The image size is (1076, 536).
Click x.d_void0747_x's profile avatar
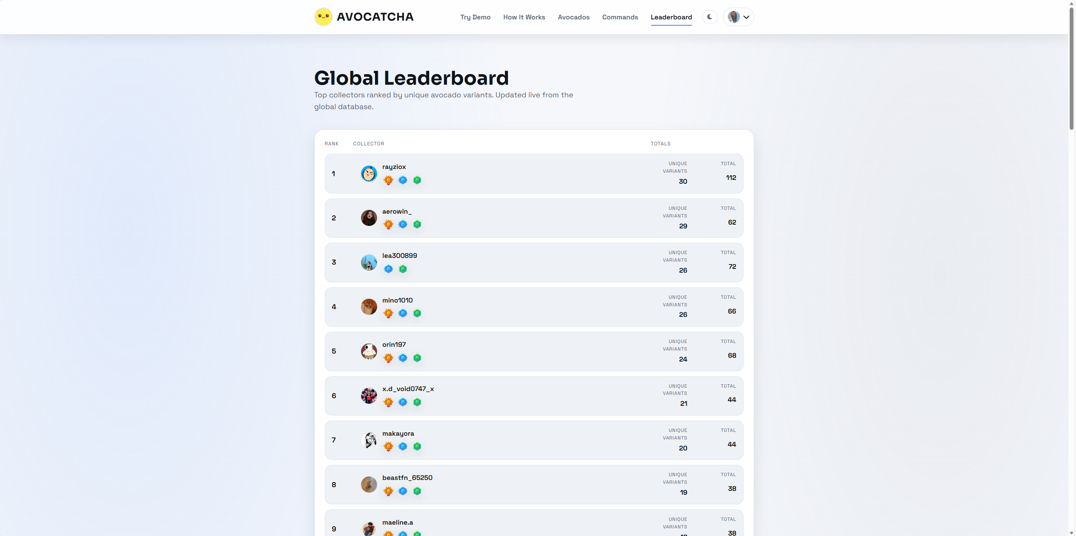[369, 396]
